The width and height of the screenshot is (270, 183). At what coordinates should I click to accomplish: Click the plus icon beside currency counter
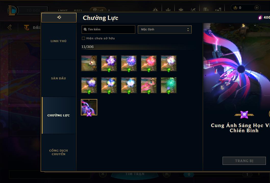256,8
